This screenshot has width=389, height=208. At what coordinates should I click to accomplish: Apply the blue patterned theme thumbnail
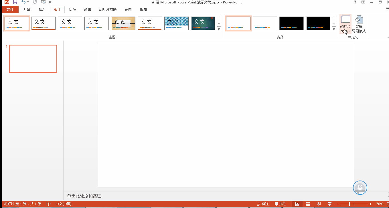coord(176,23)
